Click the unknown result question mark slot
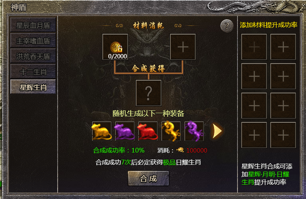The image size is (306, 199). click(x=148, y=93)
